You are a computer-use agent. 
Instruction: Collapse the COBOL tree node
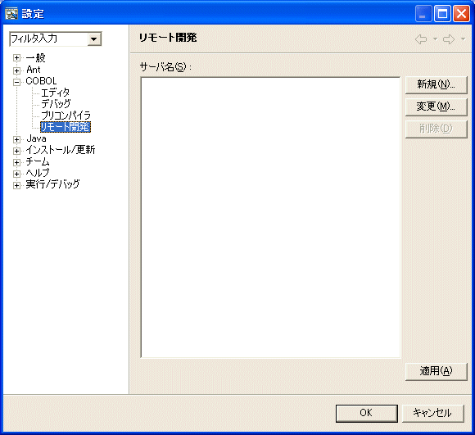16,82
